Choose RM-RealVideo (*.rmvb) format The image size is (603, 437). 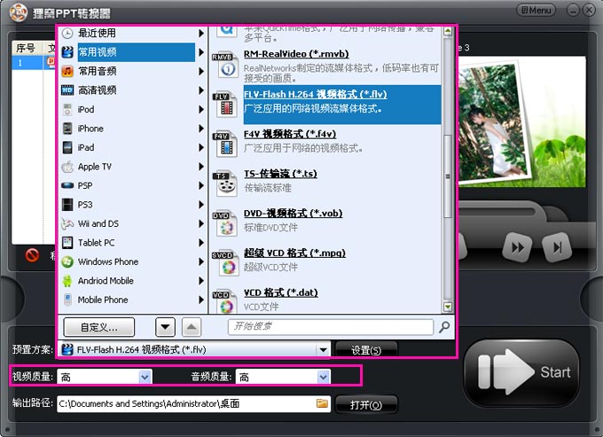click(296, 54)
